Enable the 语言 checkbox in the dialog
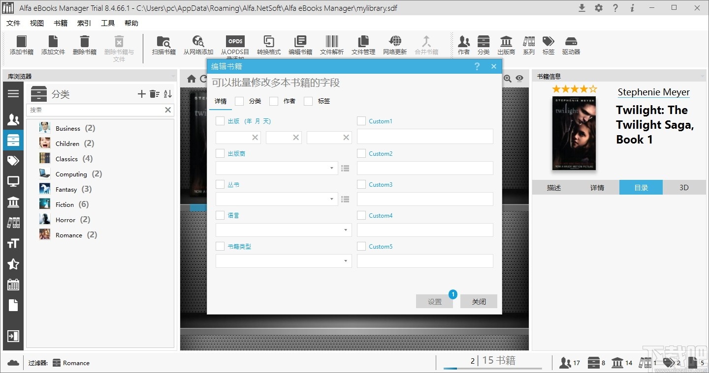This screenshot has width=709, height=373. tap(220, 215)
